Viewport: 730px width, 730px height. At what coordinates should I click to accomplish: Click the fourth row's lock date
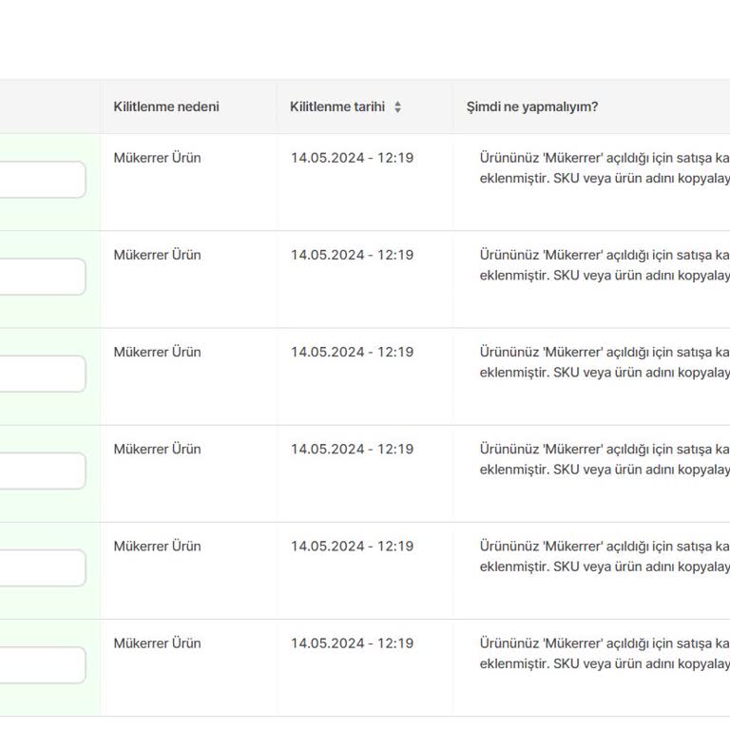pos(352,449)
